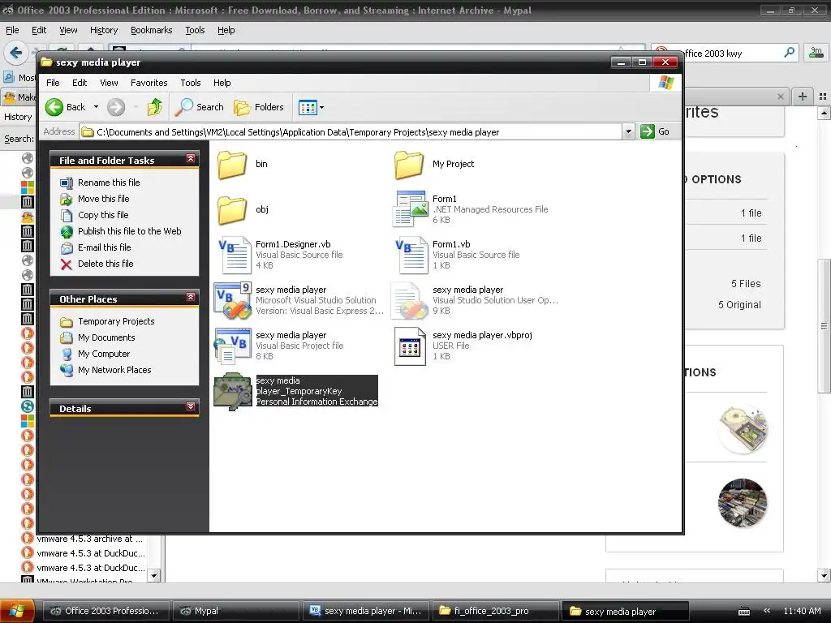The image size is (831, 623).
Task: Open the Views button in the toolbar
Action: click(x=308, y=107)
